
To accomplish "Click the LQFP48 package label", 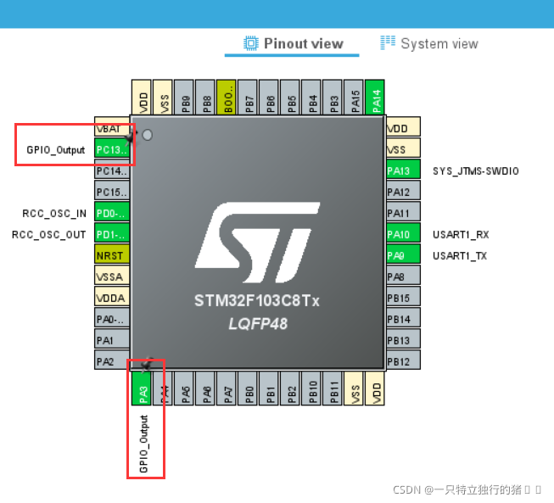I will (258, 324).
